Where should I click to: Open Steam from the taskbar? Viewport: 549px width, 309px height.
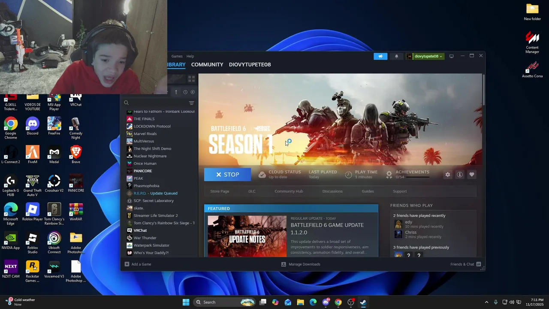pos(363,302)
